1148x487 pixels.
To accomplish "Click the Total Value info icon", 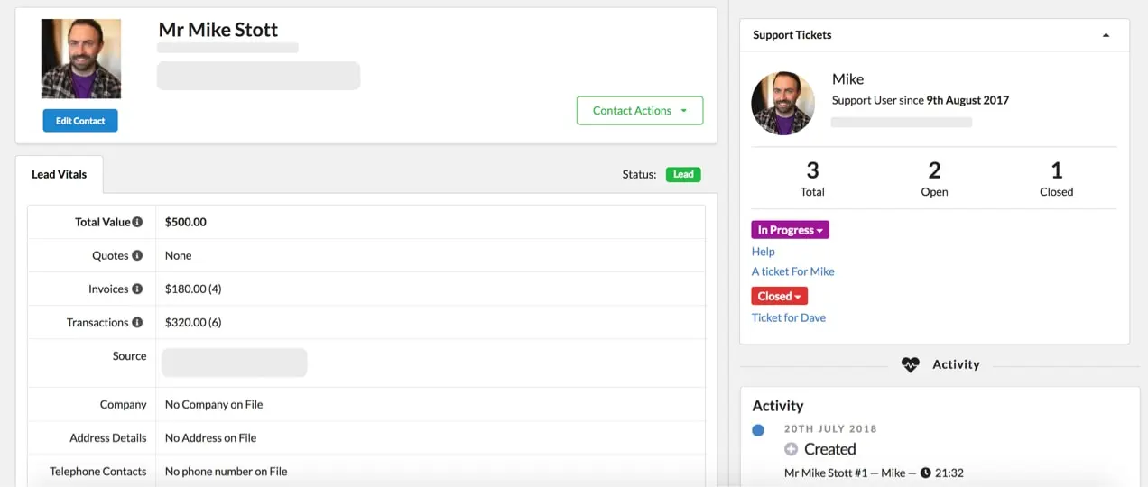I will (x=137, y=222).
